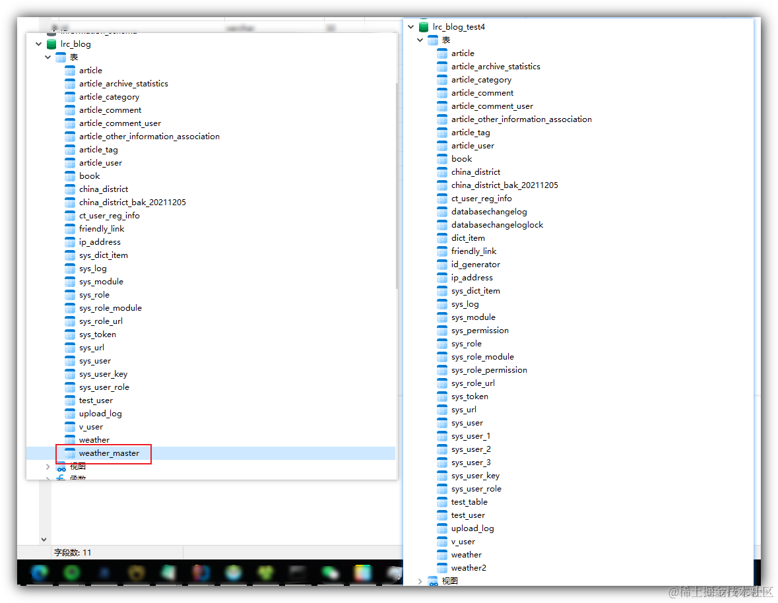This screenshot has height=603, width=778.
Task: Select article_comment_user in lrc_blog_test4
Action: point(492,106)
